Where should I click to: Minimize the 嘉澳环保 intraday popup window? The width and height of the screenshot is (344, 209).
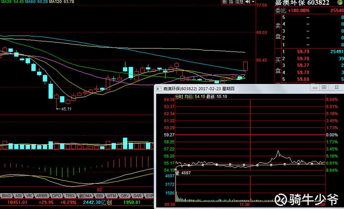pyautogui.click(x=315, y=87)
